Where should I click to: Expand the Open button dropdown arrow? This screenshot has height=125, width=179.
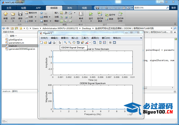coord(13,21)
